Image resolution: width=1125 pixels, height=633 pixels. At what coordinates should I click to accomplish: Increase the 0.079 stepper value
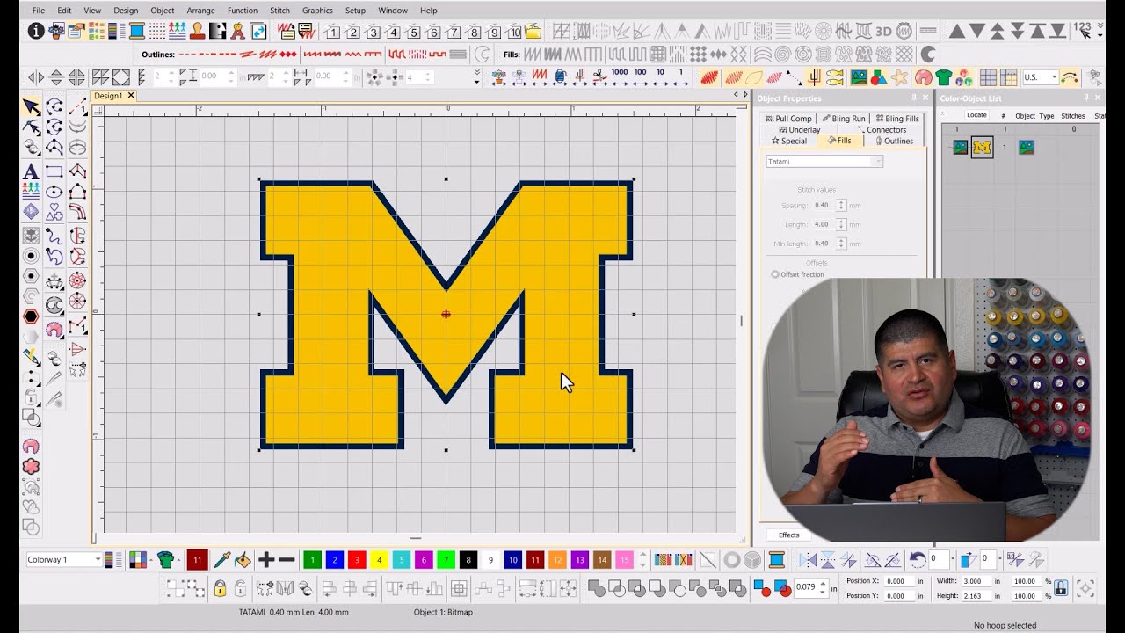tap(823, 583)
